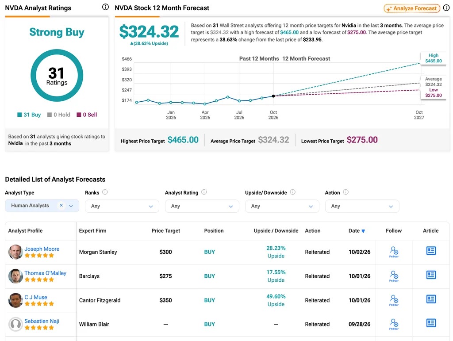Open the Upside/Downside dropdown
The height and width of the screenshot is (341, 453).
tap(282, 206)
